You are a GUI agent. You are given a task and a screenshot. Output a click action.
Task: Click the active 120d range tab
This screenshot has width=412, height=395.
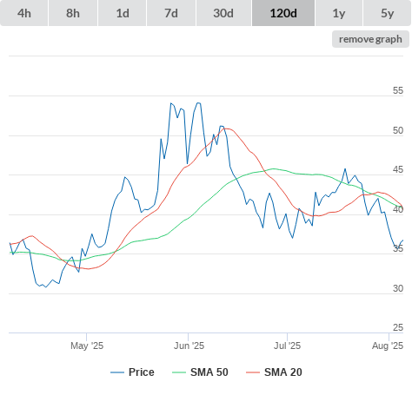click(283, 13)
